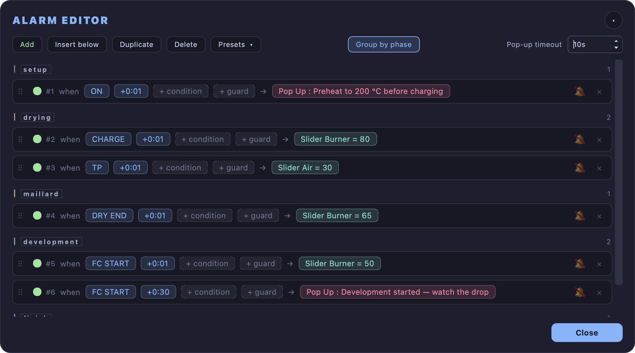Viewport: 635px width, 353px height.
Task: Remove alarm #1 with its x icon
Action: pos(599,92)
